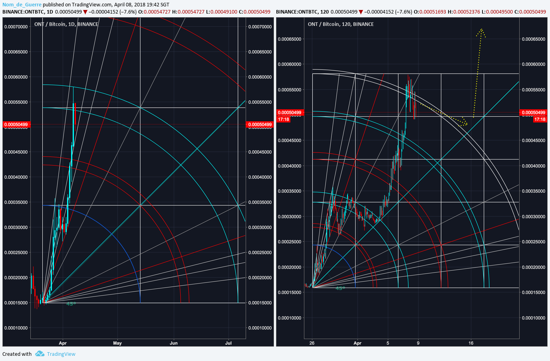550x361 pixels.
Task: Click right chart red price label on its left axis
Action: (x=289, y=112)
